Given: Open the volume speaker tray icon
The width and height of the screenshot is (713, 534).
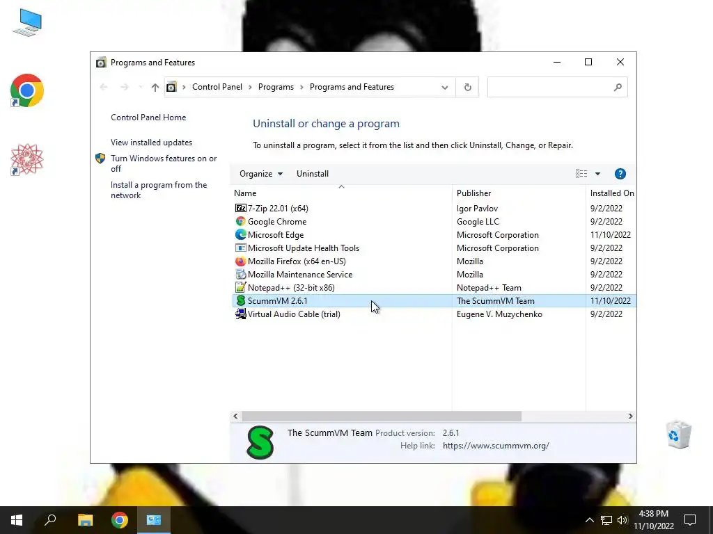Looking at the screenshot, I should (x=622, y=520).
